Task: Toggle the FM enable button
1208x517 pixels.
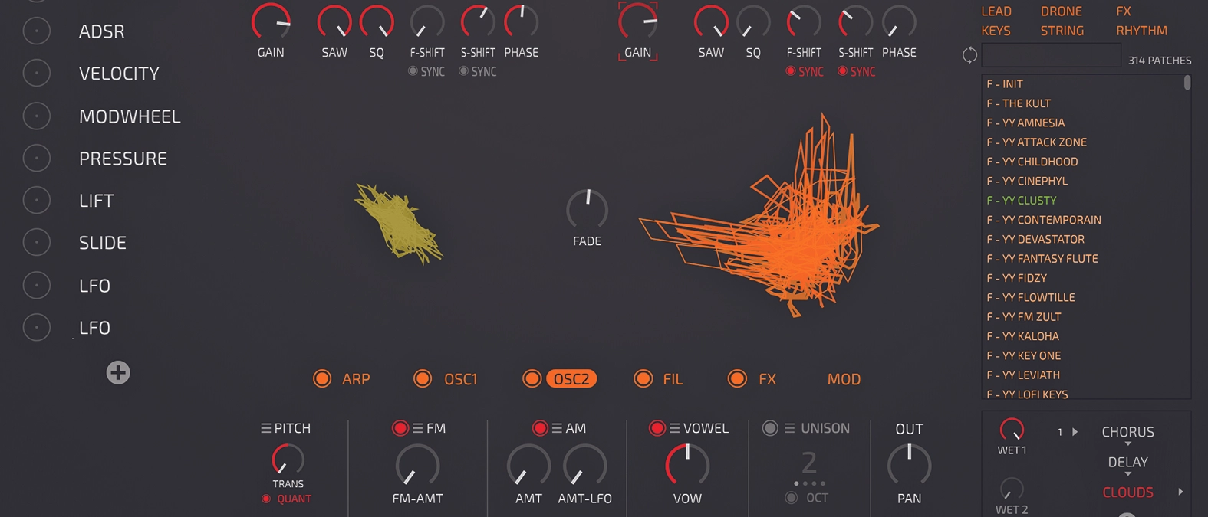Action: coord(400,428)
